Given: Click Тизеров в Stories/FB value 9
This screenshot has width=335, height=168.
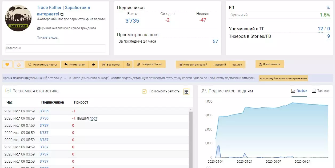Looking at the screenshot, I should tap(329, 36).
